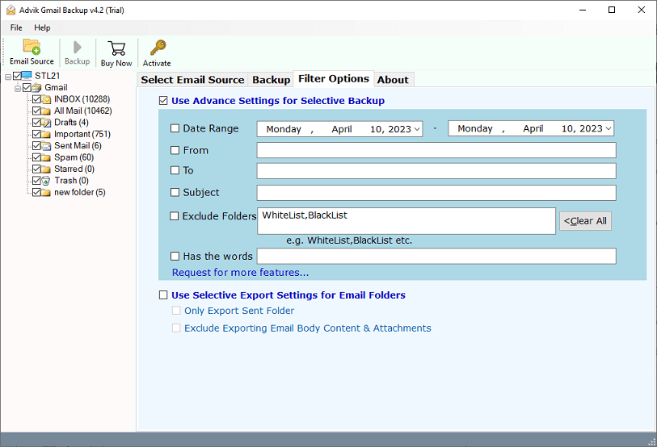Open Request for more features link
This screenshot has width=657, height=447.
click(241, 273)
